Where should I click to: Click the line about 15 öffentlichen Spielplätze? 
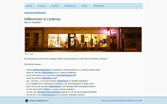tap(59, 84)
